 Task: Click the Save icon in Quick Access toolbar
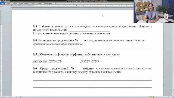(x=3, y=1)
